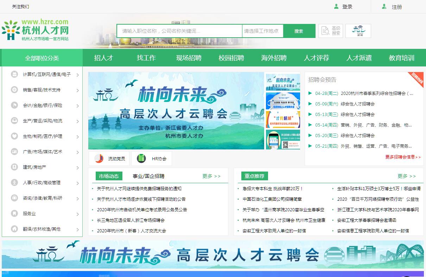Click the 登录 user icon
The width and height of the screenshot is (426, 277).
(336, 7)
